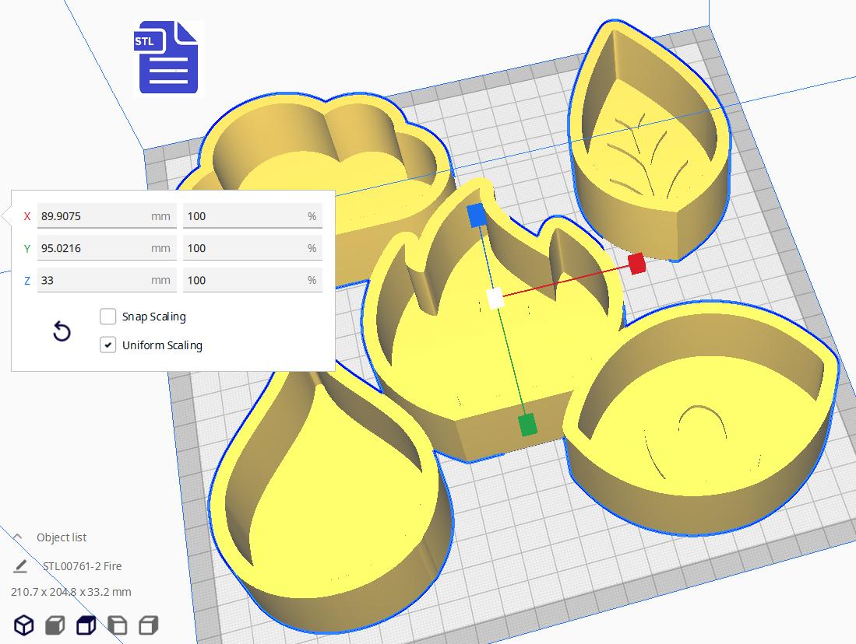This screenshot has width=856, height=644.
Task: Grab the red X-axis scale handle
Action: [x=636, y=264]
